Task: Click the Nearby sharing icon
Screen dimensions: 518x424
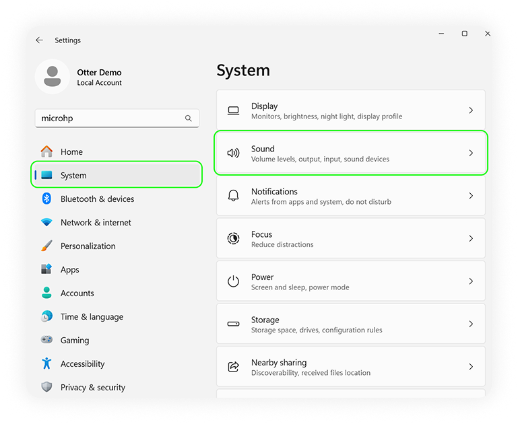Action: pos(233,367)
